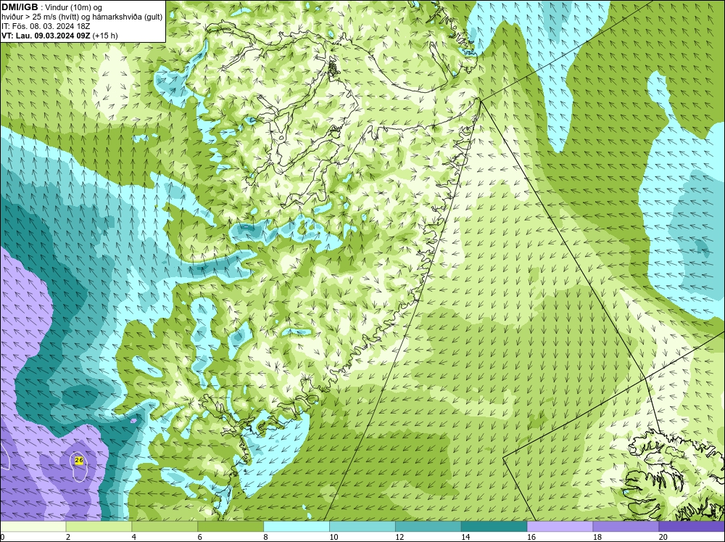Click the hviður > 25 m/s description line
The height and width of the screenshot is (542, 725).
(82, 17)
